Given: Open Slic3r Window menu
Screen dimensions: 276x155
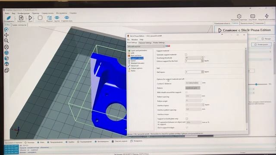Looking at the screenshot, I should tap(135, 40).
